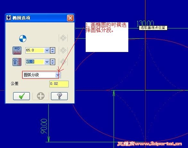Open help with the question mark button
The height and width of the screenshot is (148, 188).
(59, 96)
